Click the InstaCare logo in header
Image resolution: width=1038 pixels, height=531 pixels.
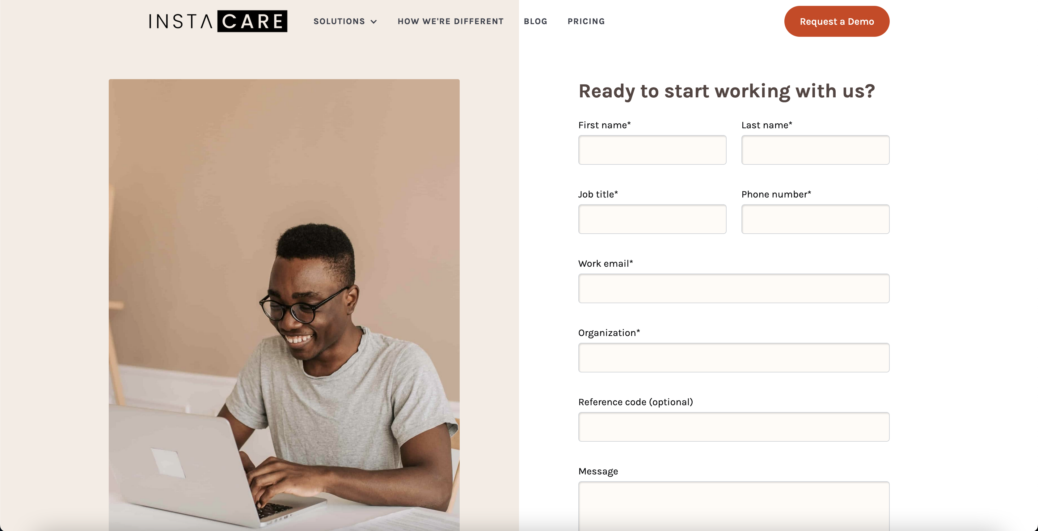(217, 21)
